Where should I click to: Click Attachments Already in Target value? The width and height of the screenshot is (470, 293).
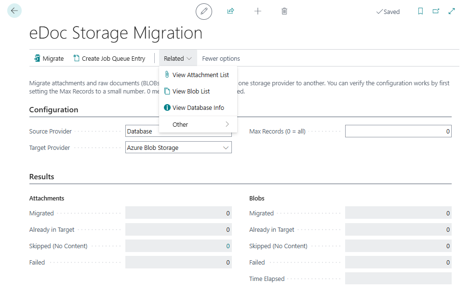tap(178, 229)
